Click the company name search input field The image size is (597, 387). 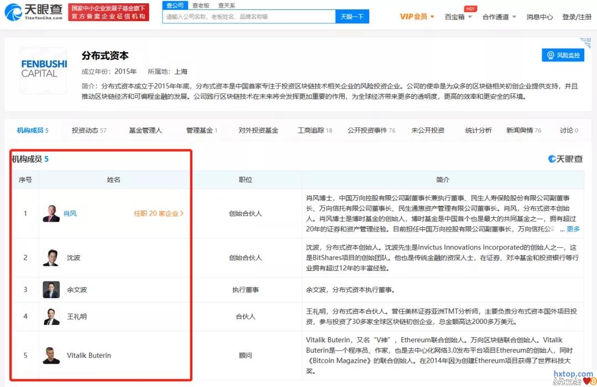tap(249, 17)
